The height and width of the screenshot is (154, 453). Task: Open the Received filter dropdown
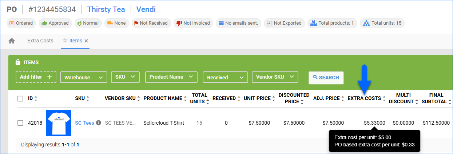pos(225,77)
